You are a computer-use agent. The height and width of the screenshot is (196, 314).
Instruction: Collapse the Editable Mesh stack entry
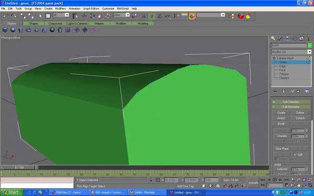coord(274,58)
